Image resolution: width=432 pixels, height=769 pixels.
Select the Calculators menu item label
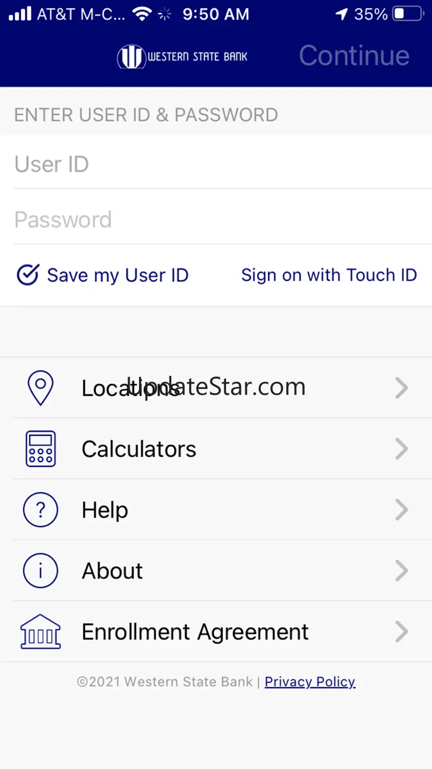(139, 449)
